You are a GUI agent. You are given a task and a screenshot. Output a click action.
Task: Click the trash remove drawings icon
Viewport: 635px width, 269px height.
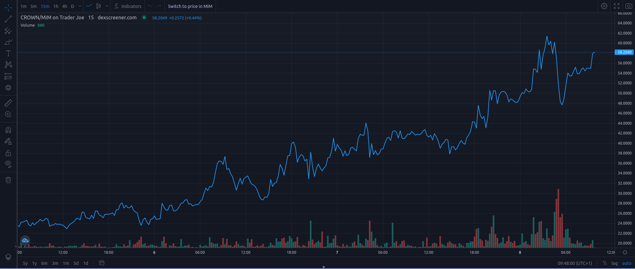click(8, 180)
